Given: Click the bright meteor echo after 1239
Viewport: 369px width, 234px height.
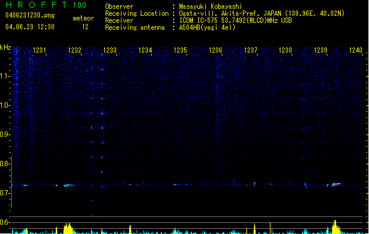Looking at the screenshot, I should pos(336,184).
